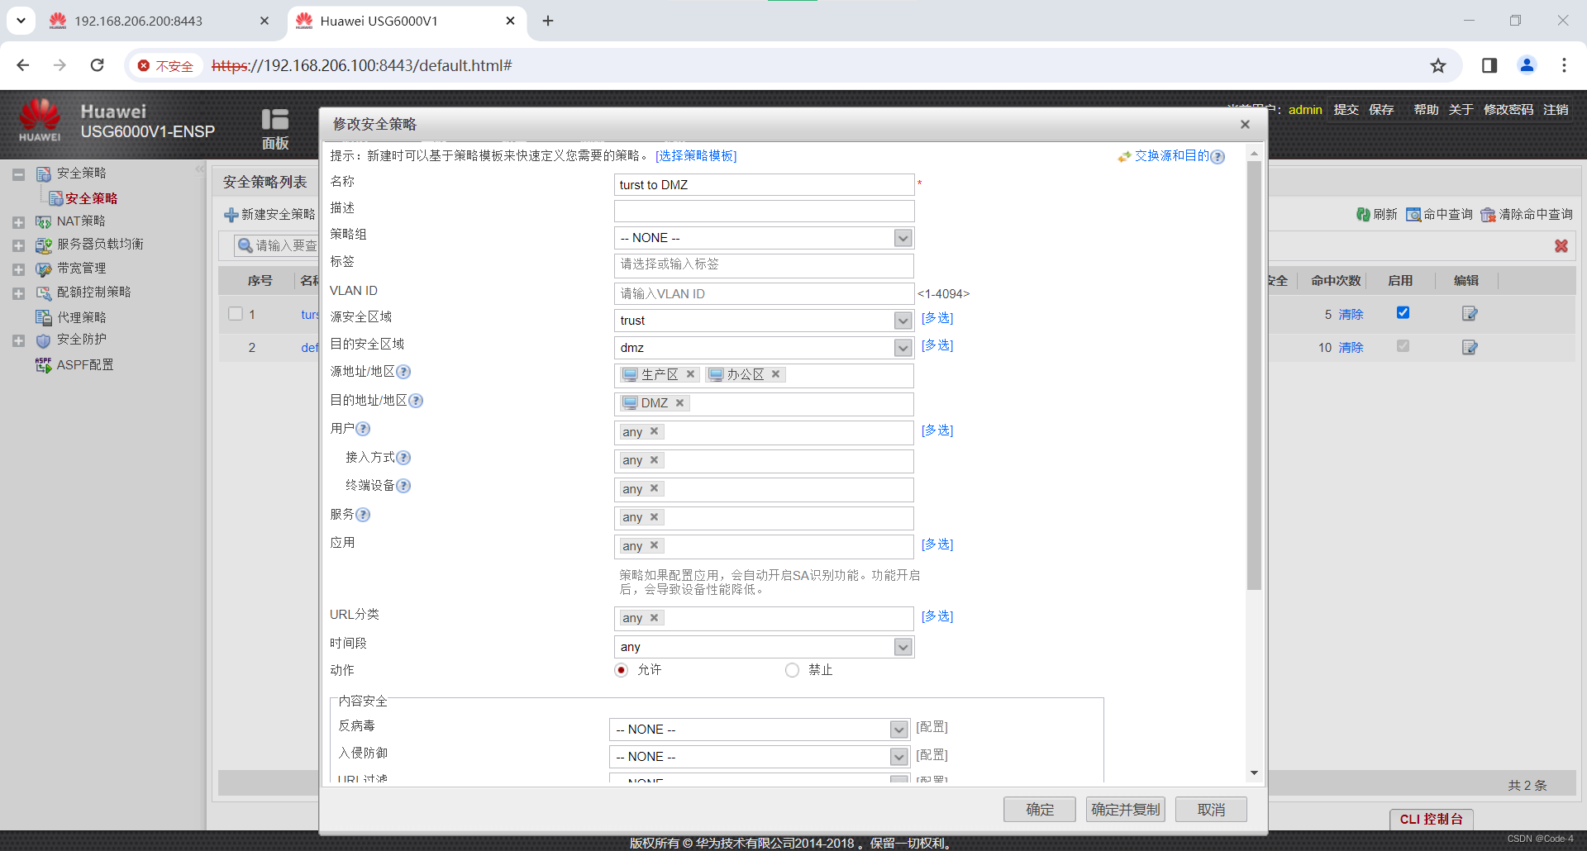The height and width of the screenshot is (851, 1587).
Task: Remove the any tag from 服务 field
Action: click(654, 517)
